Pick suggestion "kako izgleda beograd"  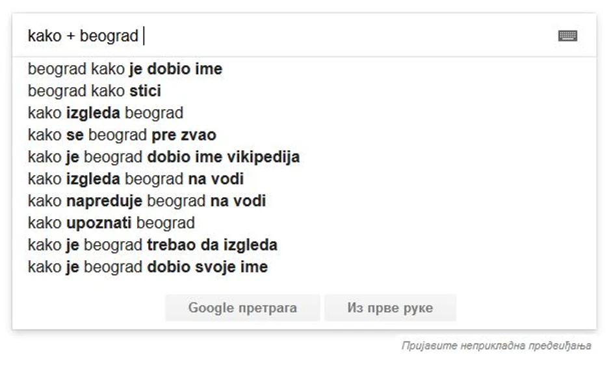point(105,113)
